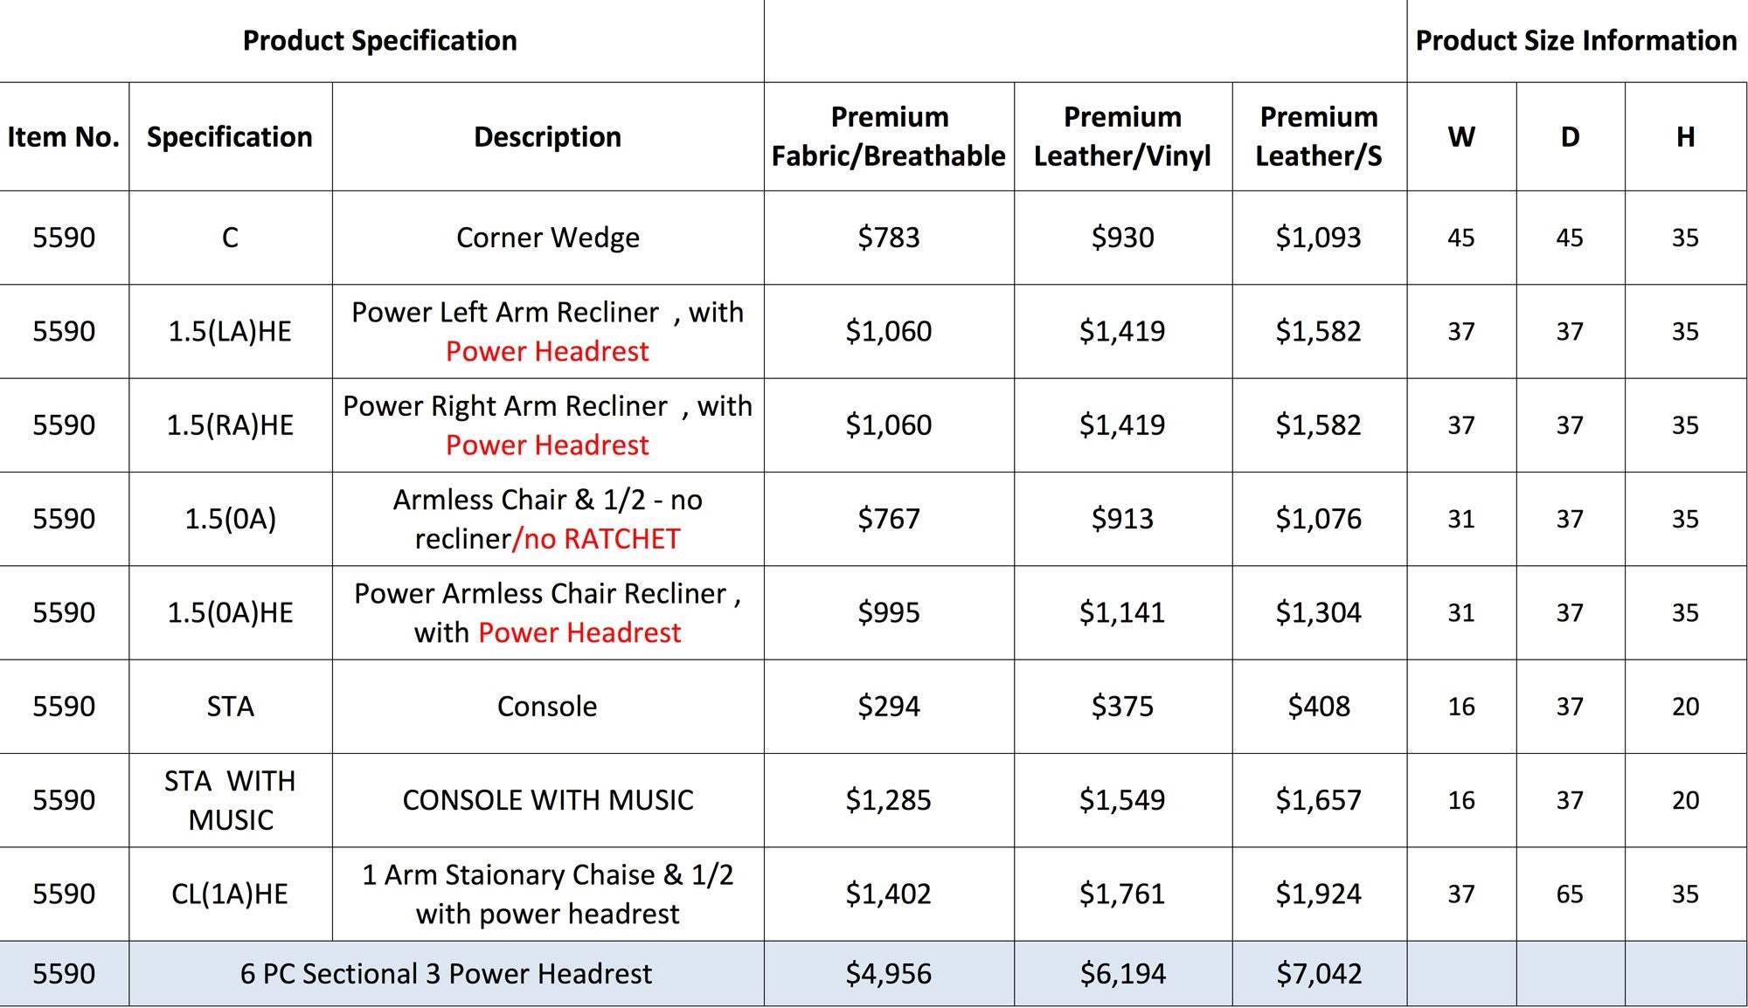
Task: Select the Premium Leather/Vinyl column header
Action: pyautogui.click(x=1123, y=136)
